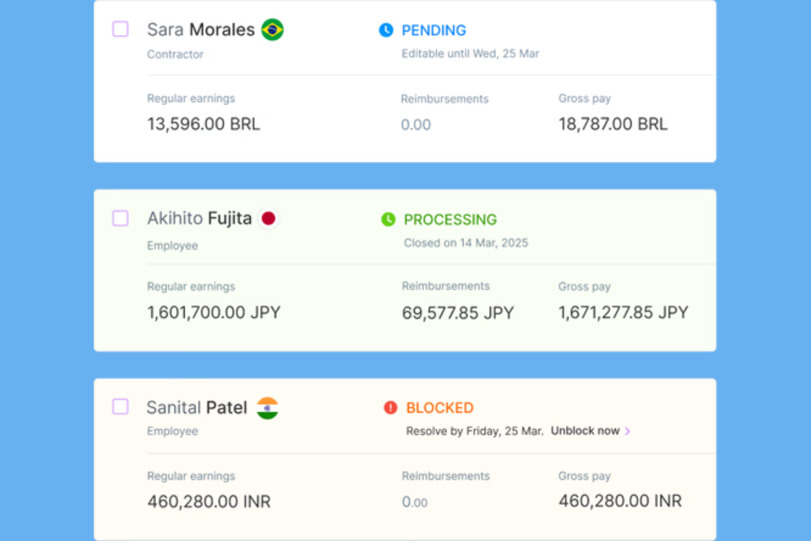
Task: Click the blue clock icon on PENDING status
Action: pos(386,30)
